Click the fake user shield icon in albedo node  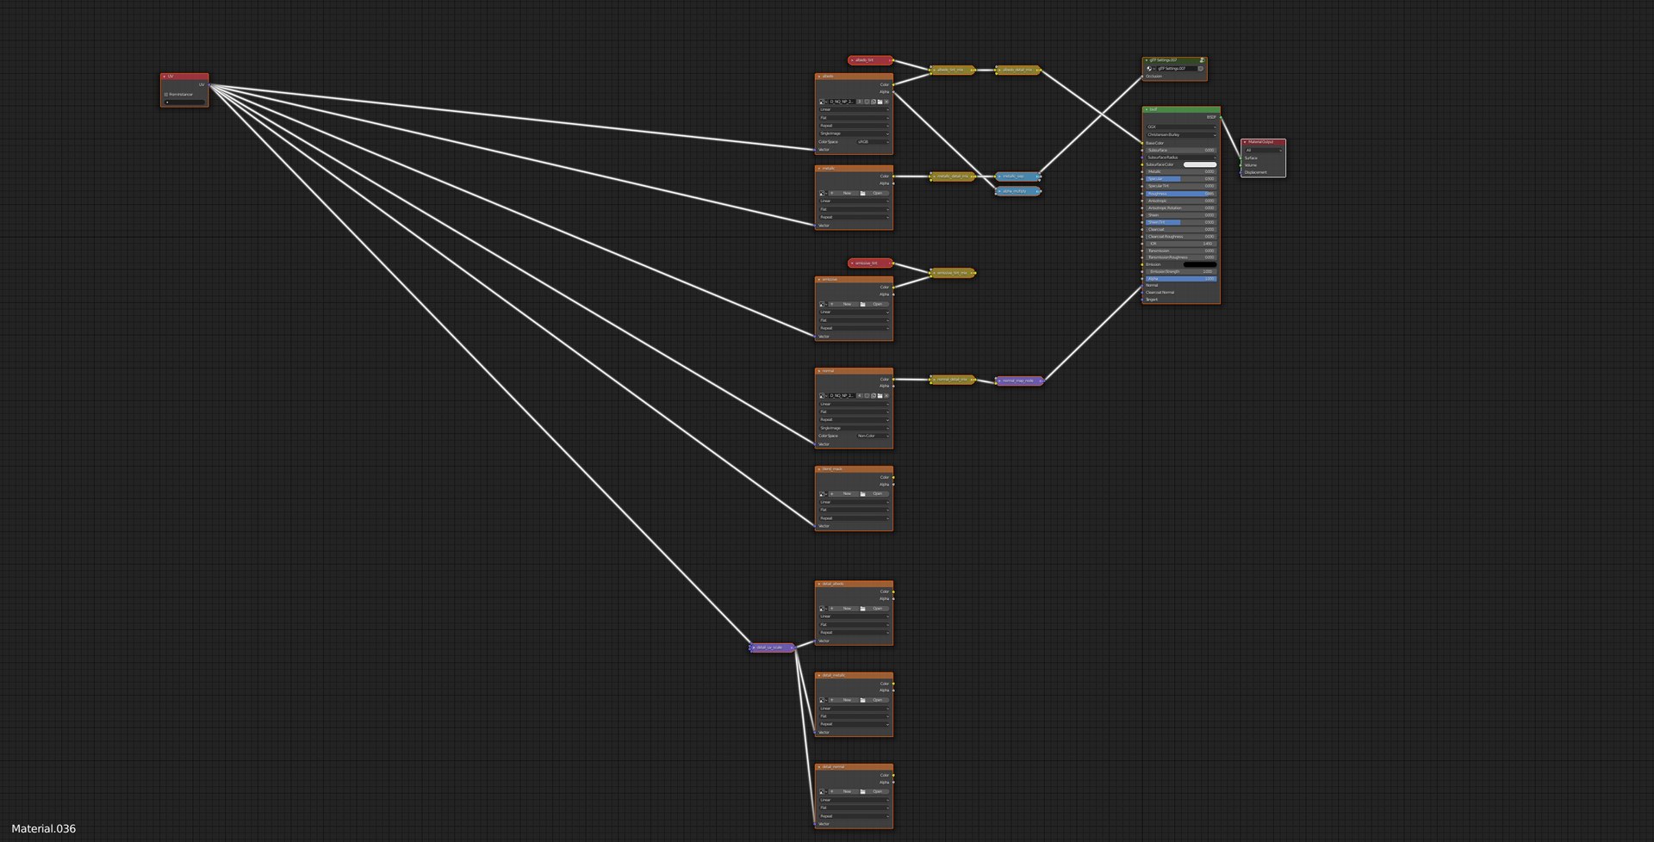[867, 102]
